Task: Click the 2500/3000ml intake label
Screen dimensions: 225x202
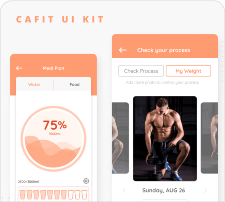Action: coord(28,182)
